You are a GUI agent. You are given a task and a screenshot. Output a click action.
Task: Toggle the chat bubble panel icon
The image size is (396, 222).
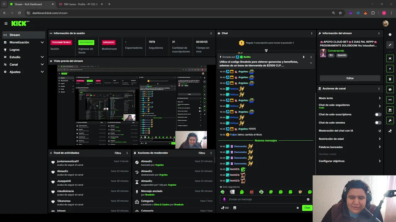click(x=390, y=89)
